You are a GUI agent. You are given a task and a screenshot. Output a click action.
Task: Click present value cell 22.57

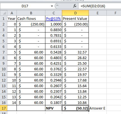coord(75,69)
